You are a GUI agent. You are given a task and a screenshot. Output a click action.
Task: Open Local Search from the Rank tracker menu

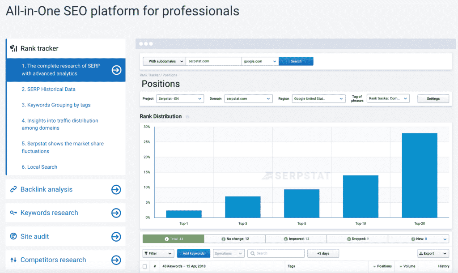39,166
